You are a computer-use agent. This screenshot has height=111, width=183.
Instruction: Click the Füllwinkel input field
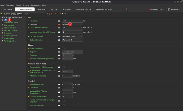click(x=67, y=88)
